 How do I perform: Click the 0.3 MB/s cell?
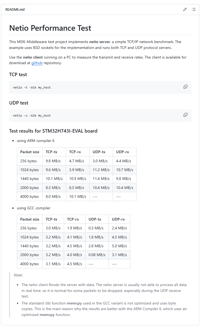pyautogui.click(x=97, y=228)
